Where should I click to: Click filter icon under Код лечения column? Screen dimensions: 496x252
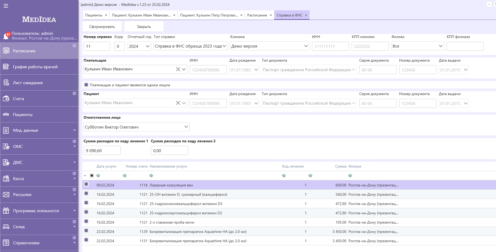coord(284,176)
